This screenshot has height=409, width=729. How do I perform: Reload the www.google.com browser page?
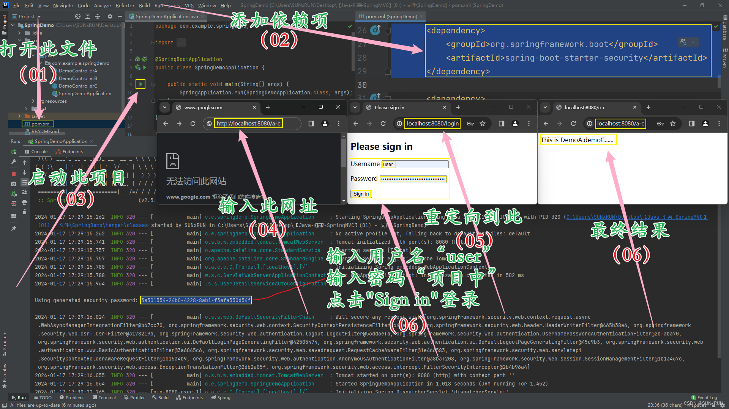(x=193, y=124)
